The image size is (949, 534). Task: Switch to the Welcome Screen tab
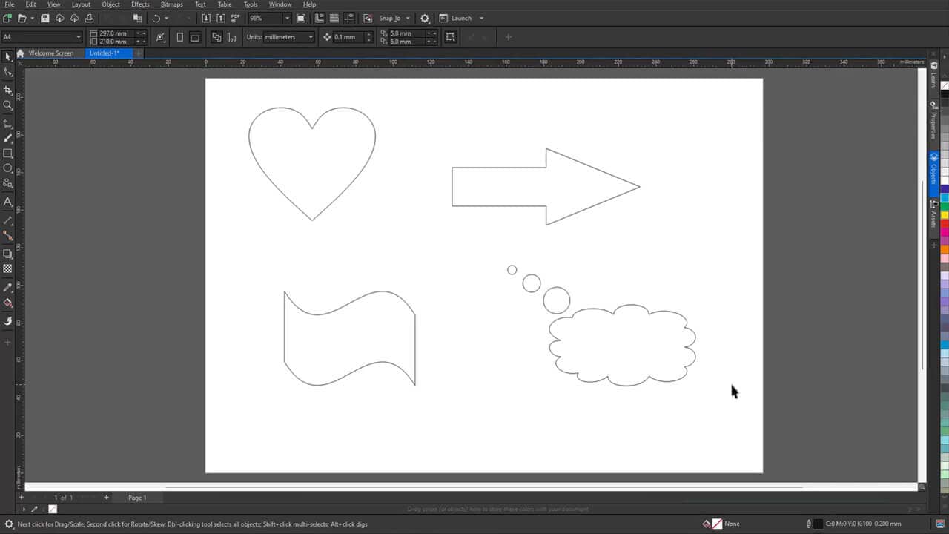(x=51, y=53)
